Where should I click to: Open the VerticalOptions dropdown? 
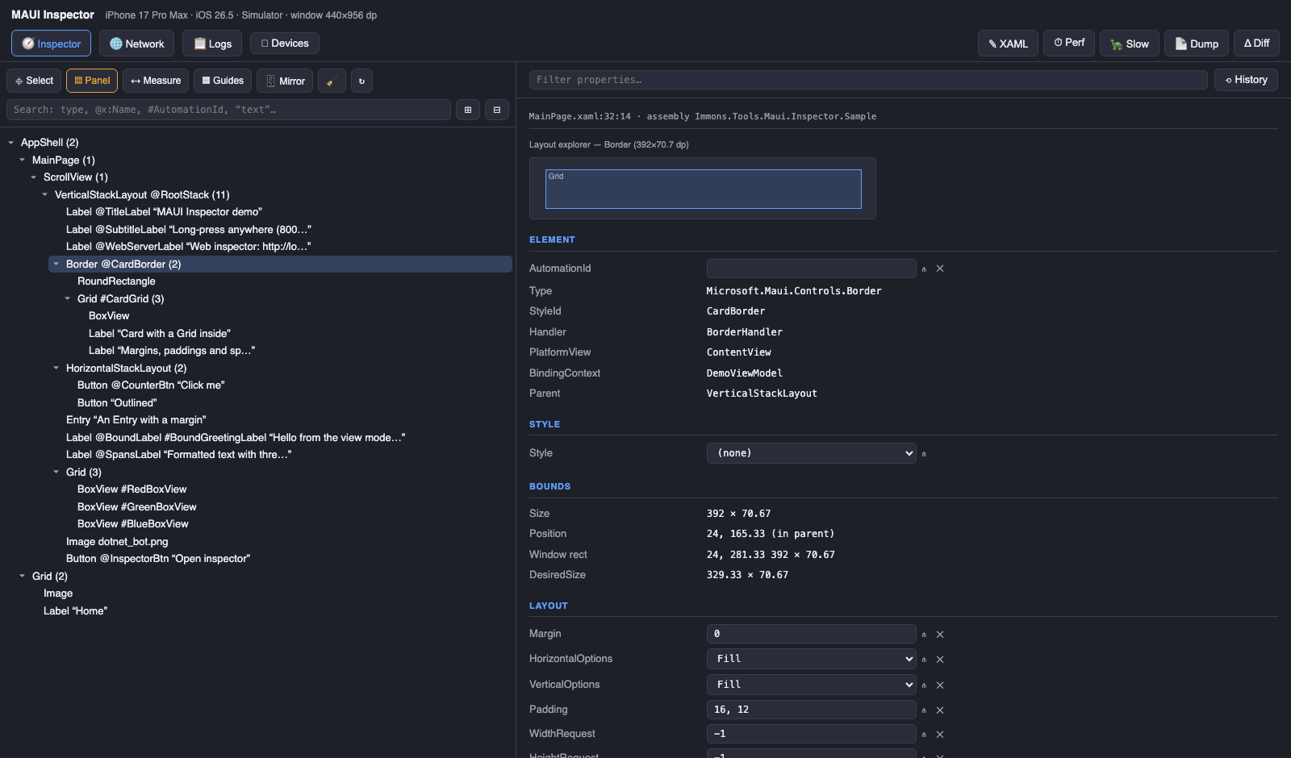tap(812, 685)
